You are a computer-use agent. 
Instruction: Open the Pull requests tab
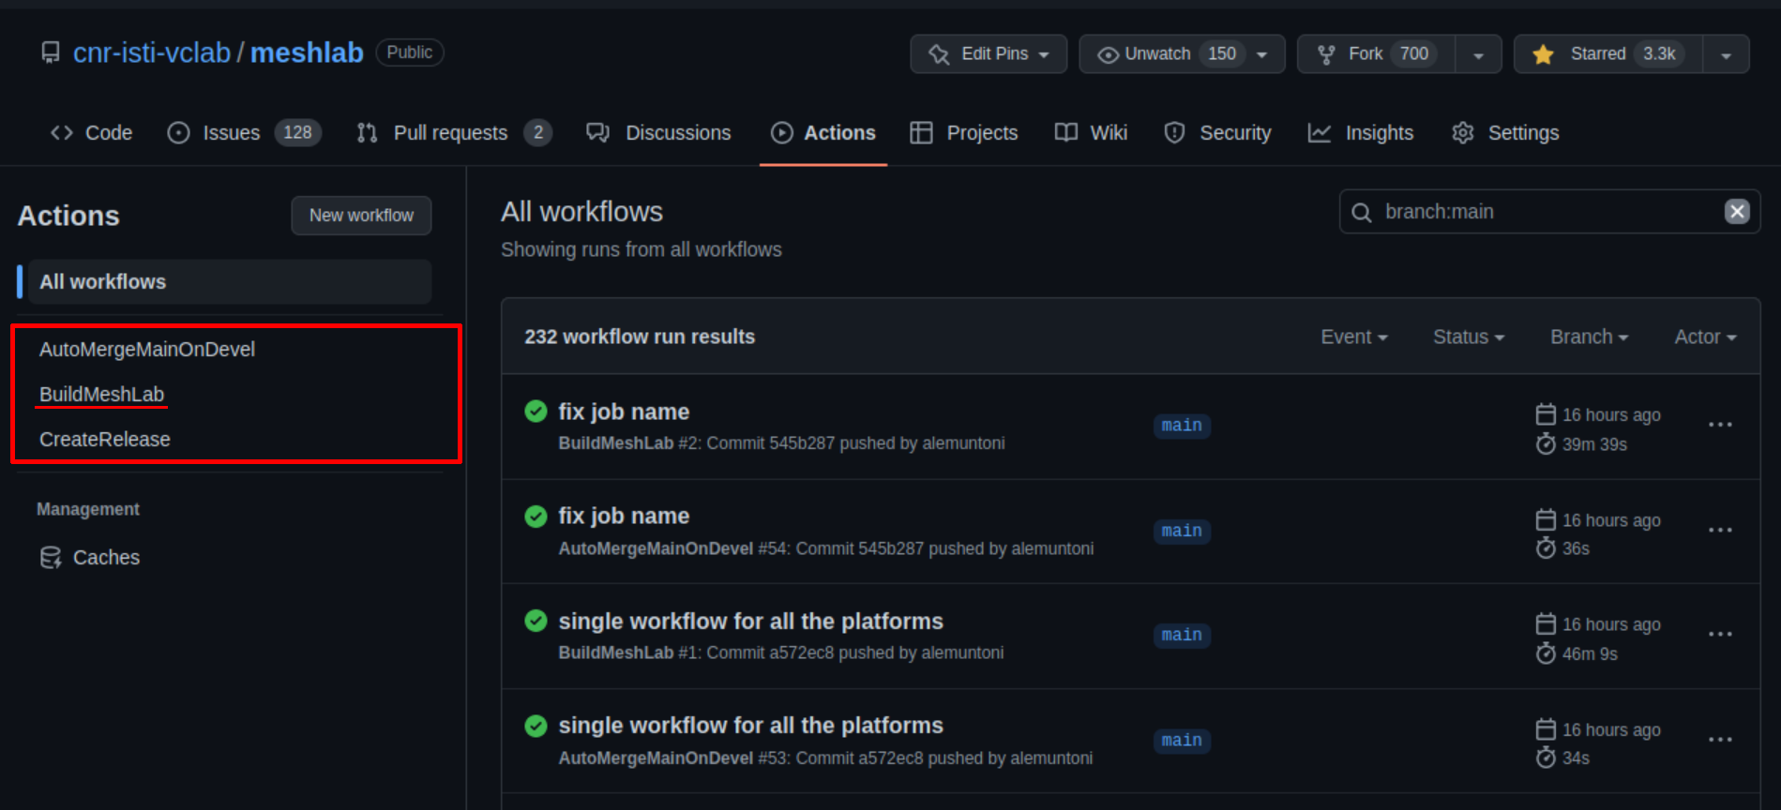coord(454,133)
